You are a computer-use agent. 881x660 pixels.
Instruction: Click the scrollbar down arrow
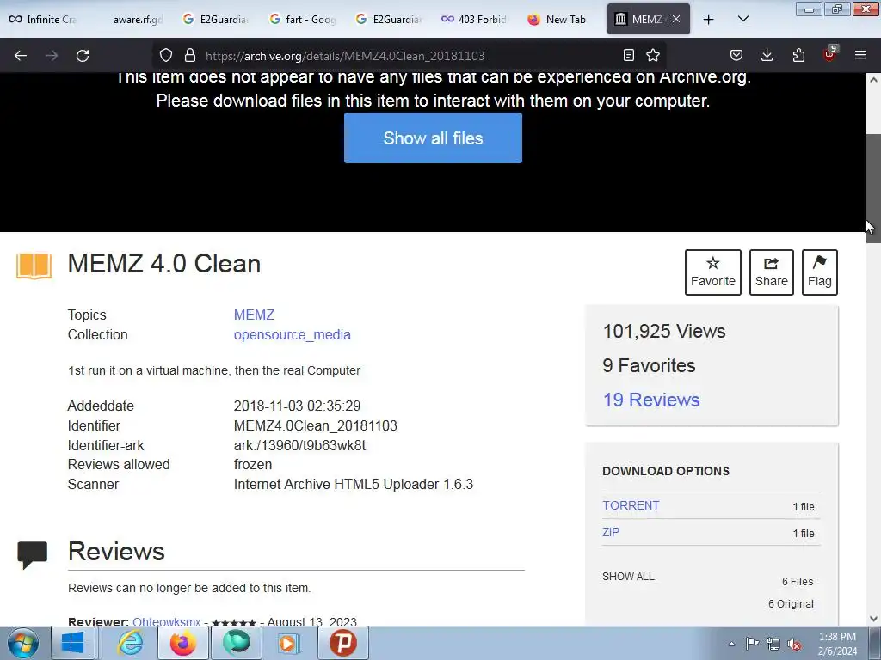(873, 619)
